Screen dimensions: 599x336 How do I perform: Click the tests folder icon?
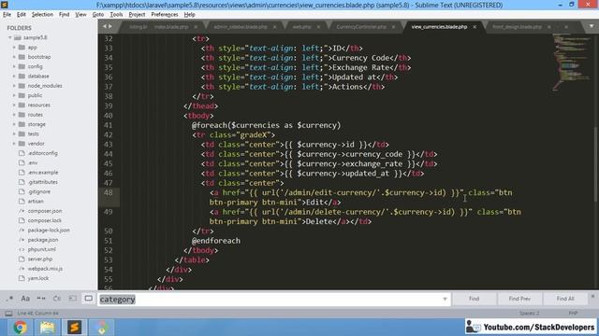click(22, 133)
